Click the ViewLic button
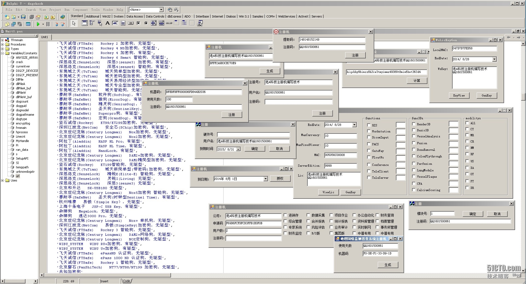Screen dimensions: 526x284 click(328, 192)
